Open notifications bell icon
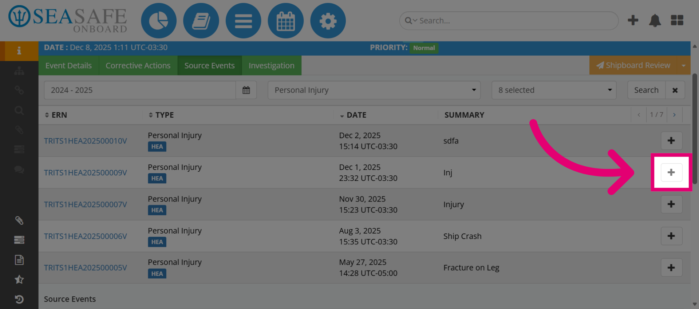699x309 pixels. pos(655,20)
